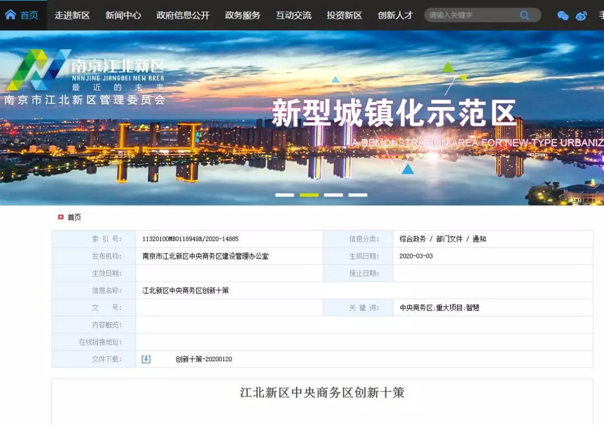Click the Nanjing Jiangbei New Area logo

(84, 77)
